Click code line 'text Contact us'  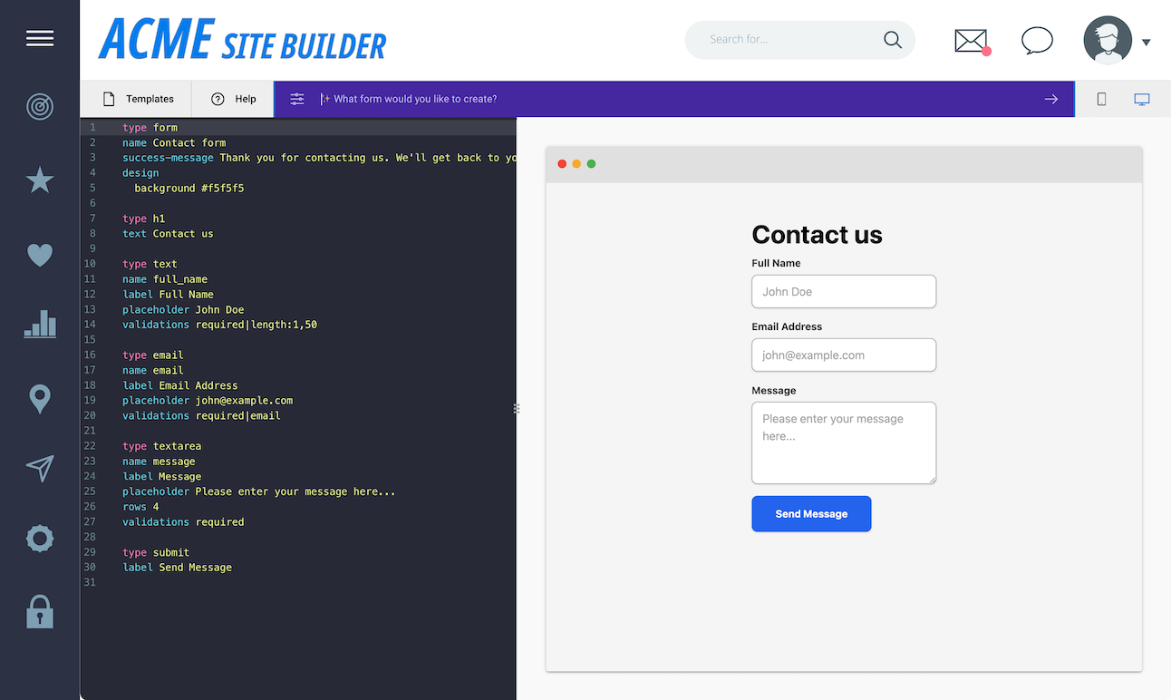click(x=169, y=233)
